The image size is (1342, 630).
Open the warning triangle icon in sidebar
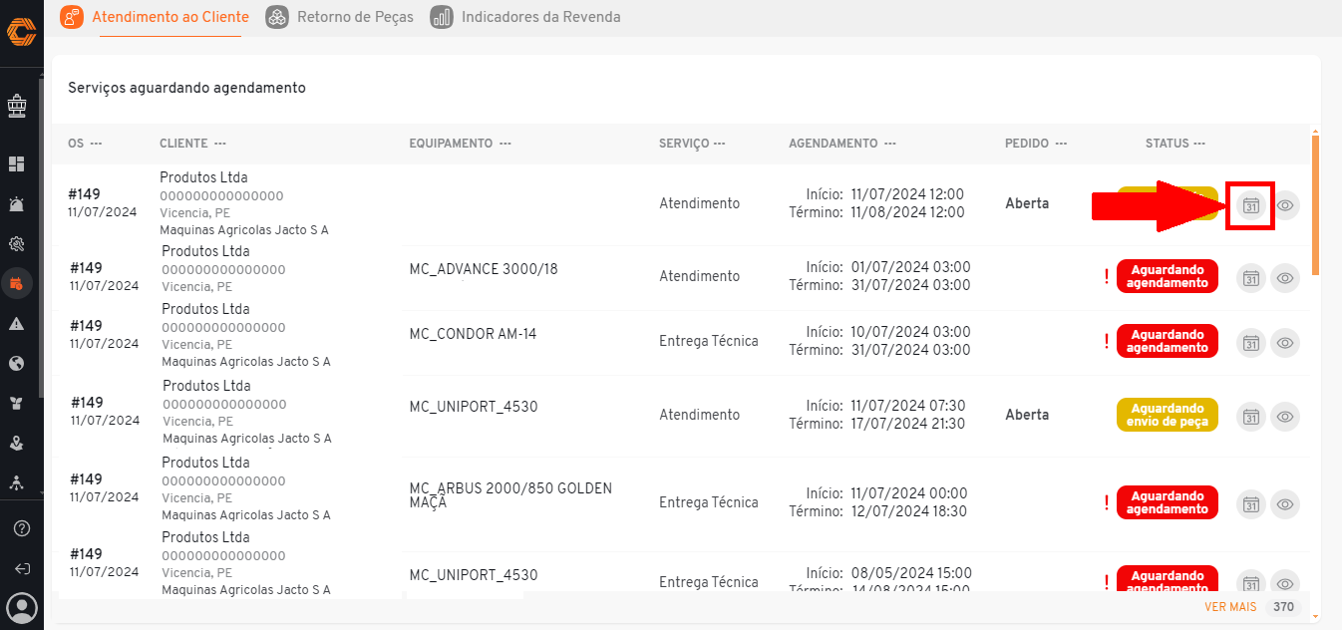pyautogui.click(x=17, y=324)
